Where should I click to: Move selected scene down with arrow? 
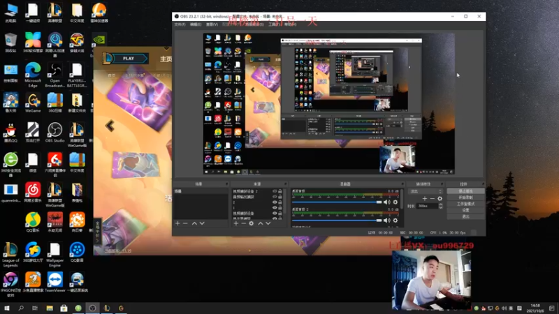coord(202,223)
